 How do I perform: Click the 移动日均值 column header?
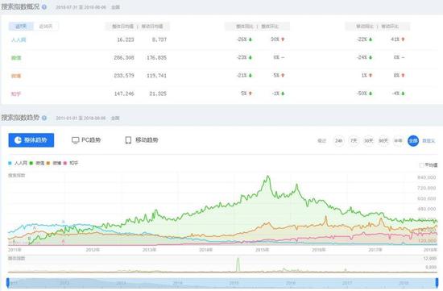click(152, 27)
